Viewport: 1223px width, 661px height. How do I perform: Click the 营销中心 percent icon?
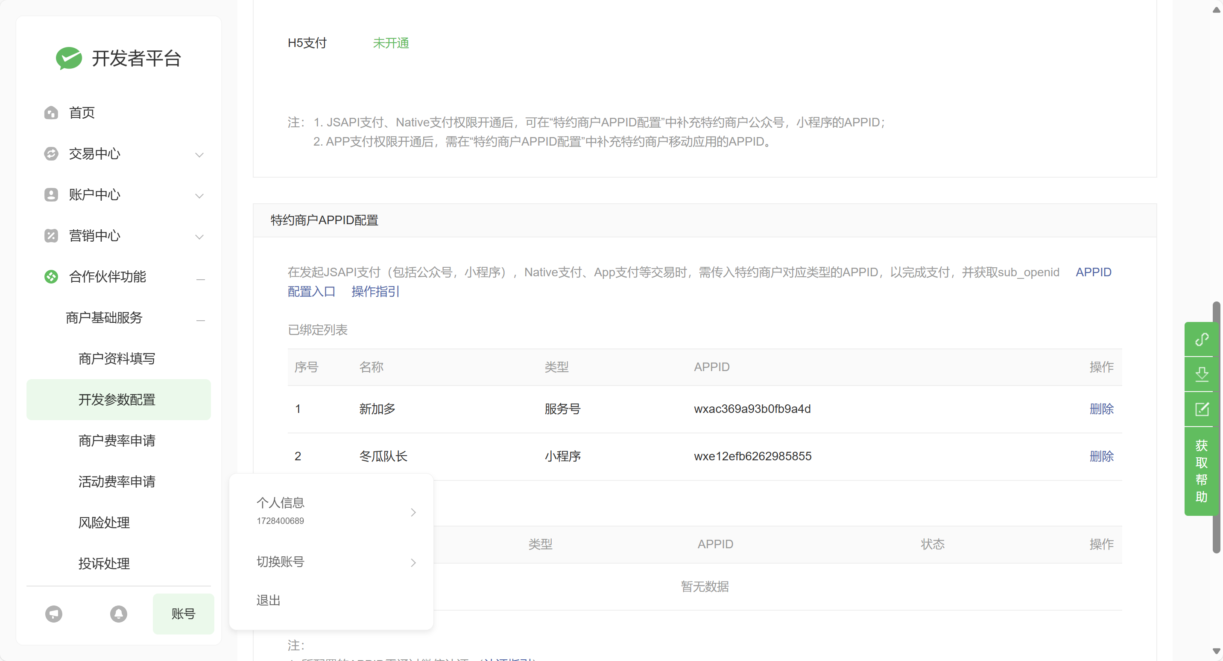click(51, 236)
